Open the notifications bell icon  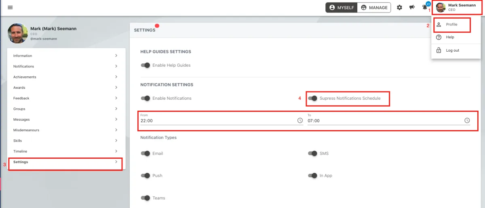pyautogui.click(x=425, y=7)
